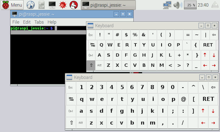Click the $ key on upper keyboard
Viewport: 220px width, 132px height.
tap(126, 35)
